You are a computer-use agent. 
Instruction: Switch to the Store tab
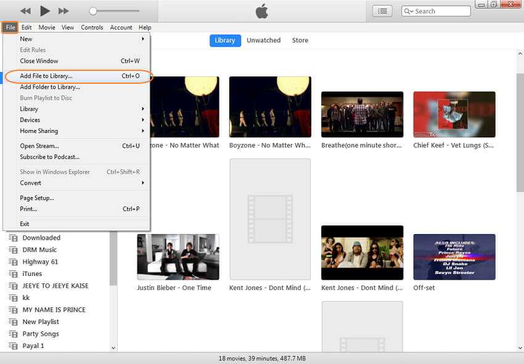300,41
